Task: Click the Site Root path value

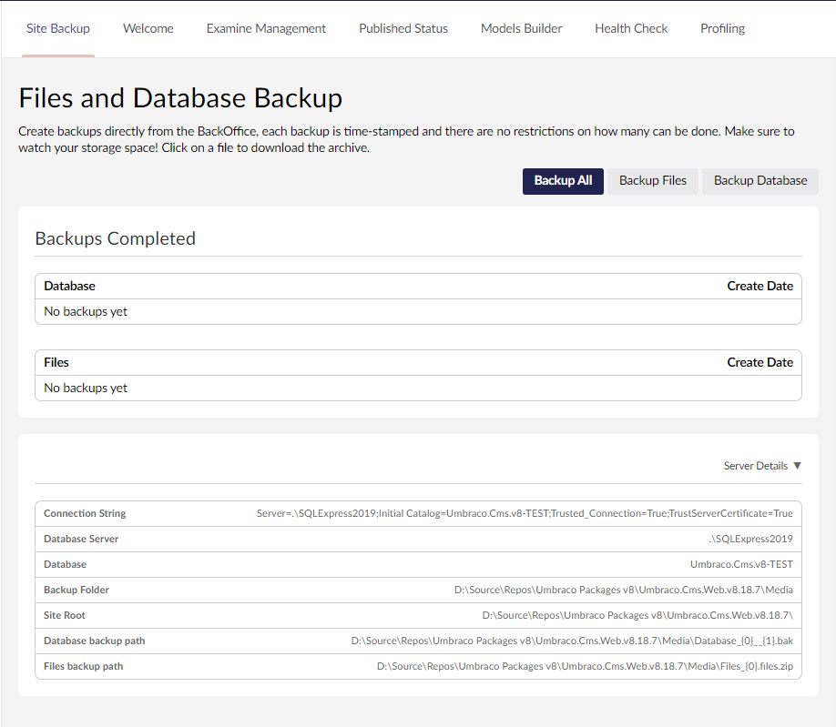Action: (637, 615)
